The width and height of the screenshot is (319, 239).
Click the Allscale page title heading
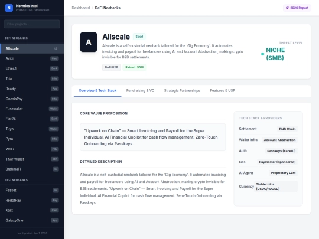[116, 37]
